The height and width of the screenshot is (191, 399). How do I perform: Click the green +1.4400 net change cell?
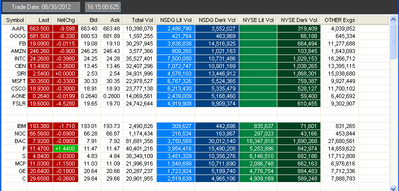(66, 148)
